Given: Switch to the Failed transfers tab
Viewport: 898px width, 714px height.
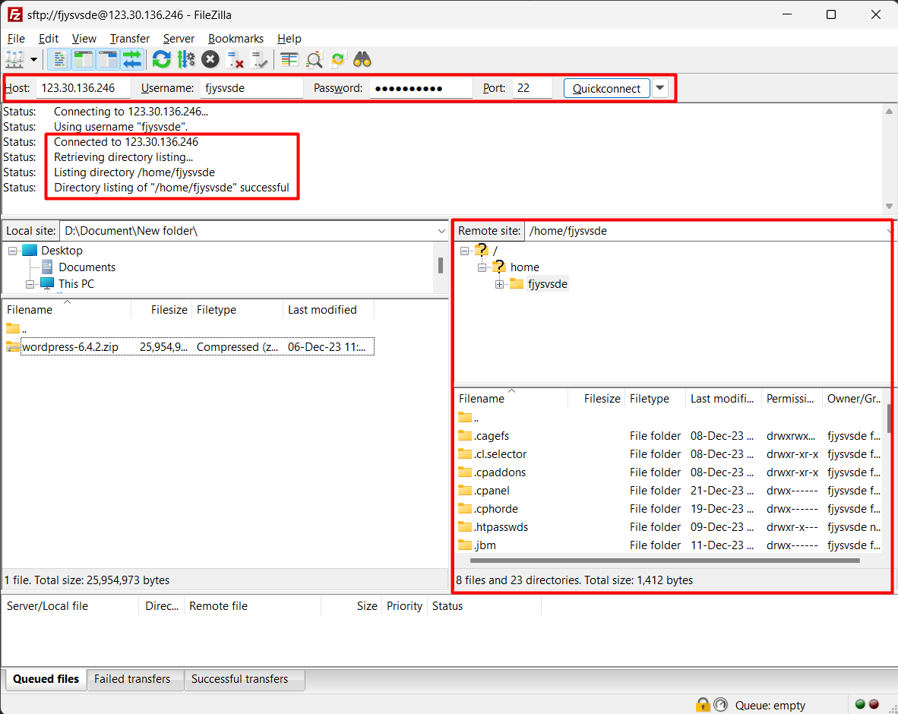Looking at the screenshot, I should (132, 679).
